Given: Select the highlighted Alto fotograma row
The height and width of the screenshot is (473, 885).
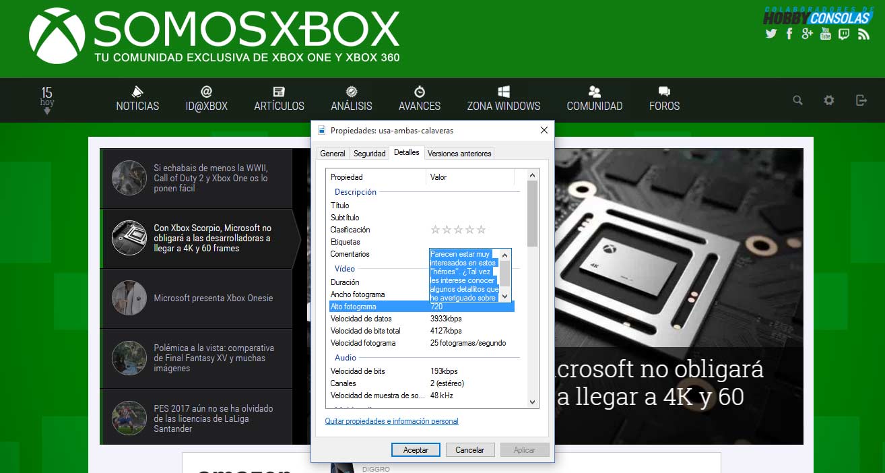Looking at the screenshot, I should (x=422, y=307).
